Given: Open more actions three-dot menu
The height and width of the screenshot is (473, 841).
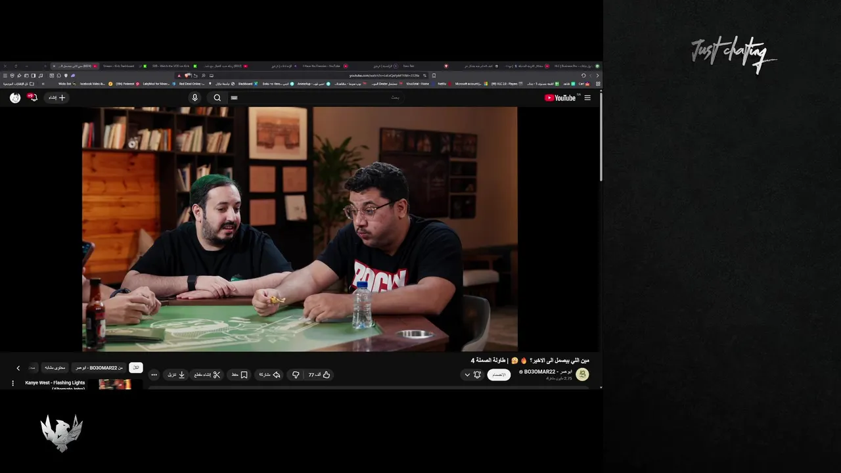Looking at the screenshot, I should (x=154, y=374).
